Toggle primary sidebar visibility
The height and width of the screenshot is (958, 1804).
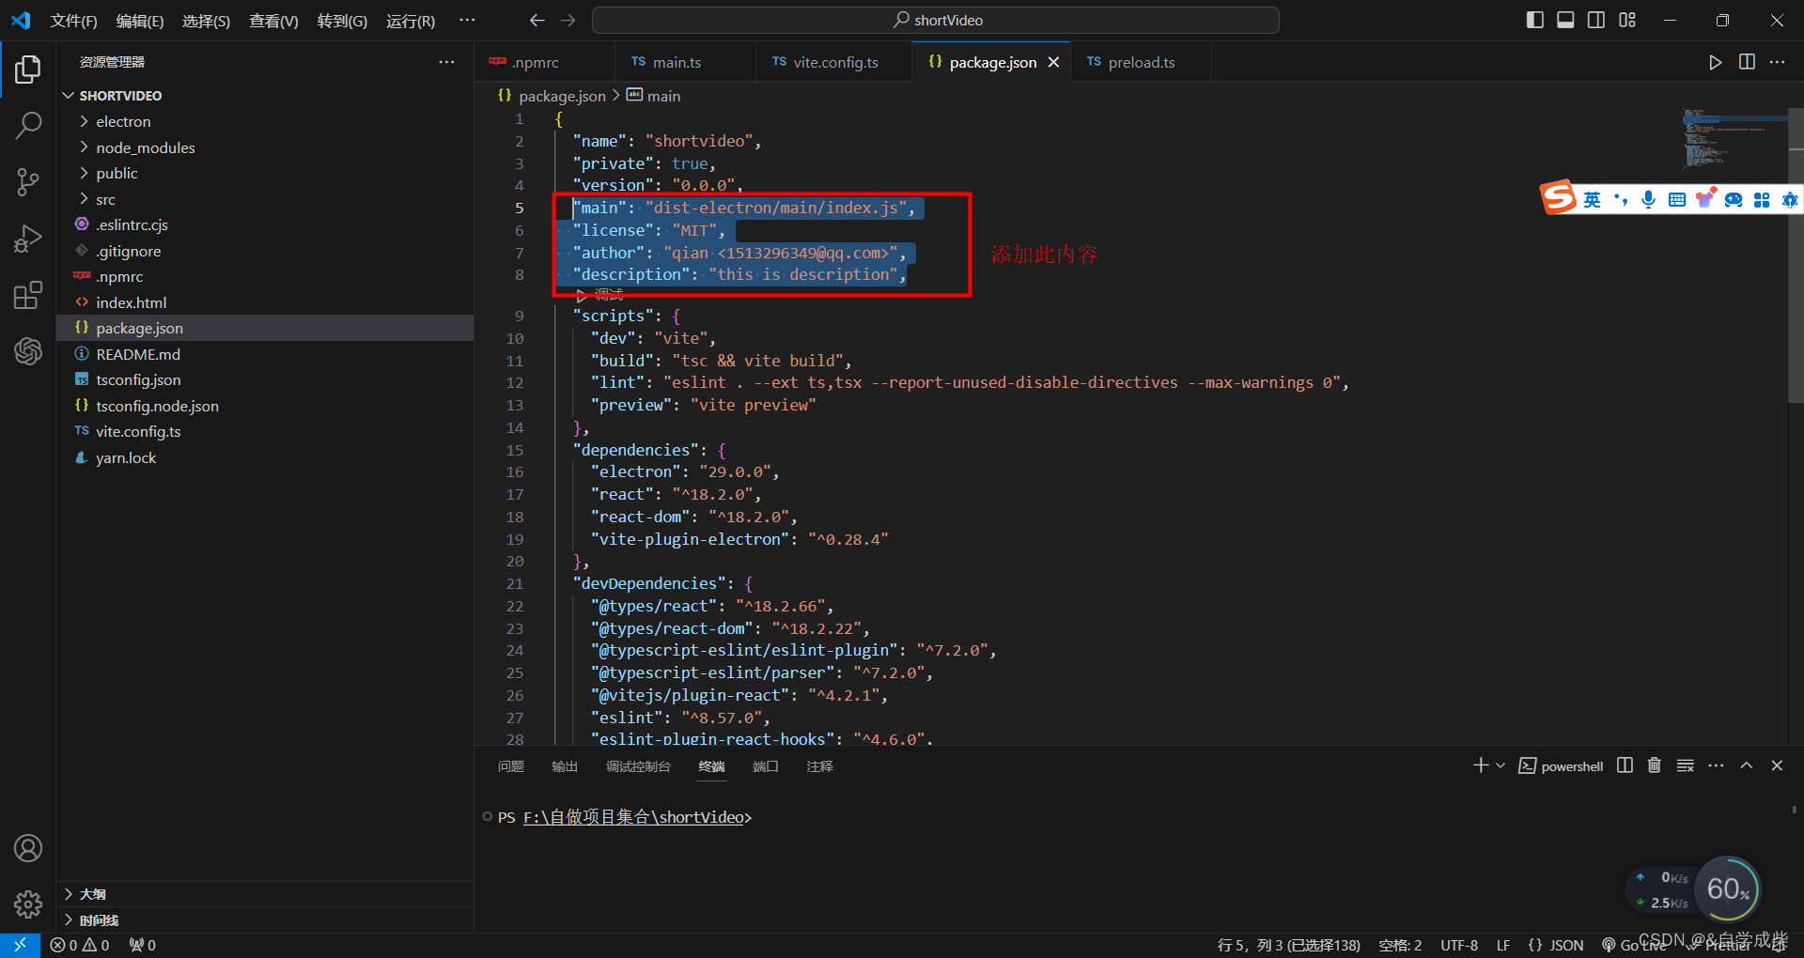click(x=1533, y=19)
